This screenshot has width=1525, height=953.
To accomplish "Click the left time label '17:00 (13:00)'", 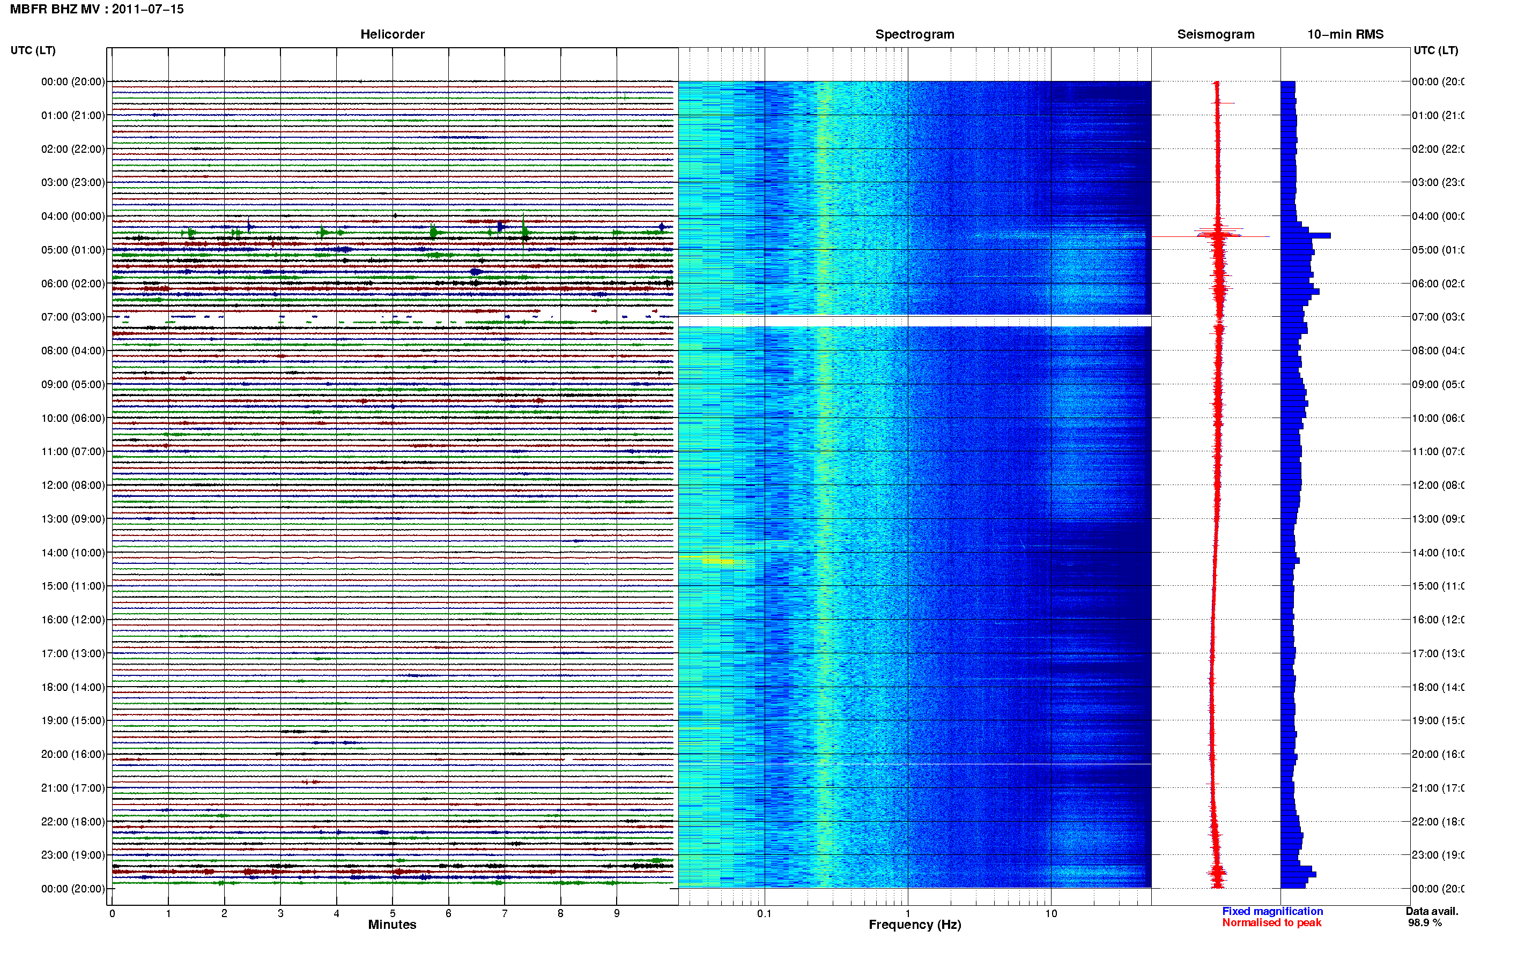I will (x=73, y=653).
